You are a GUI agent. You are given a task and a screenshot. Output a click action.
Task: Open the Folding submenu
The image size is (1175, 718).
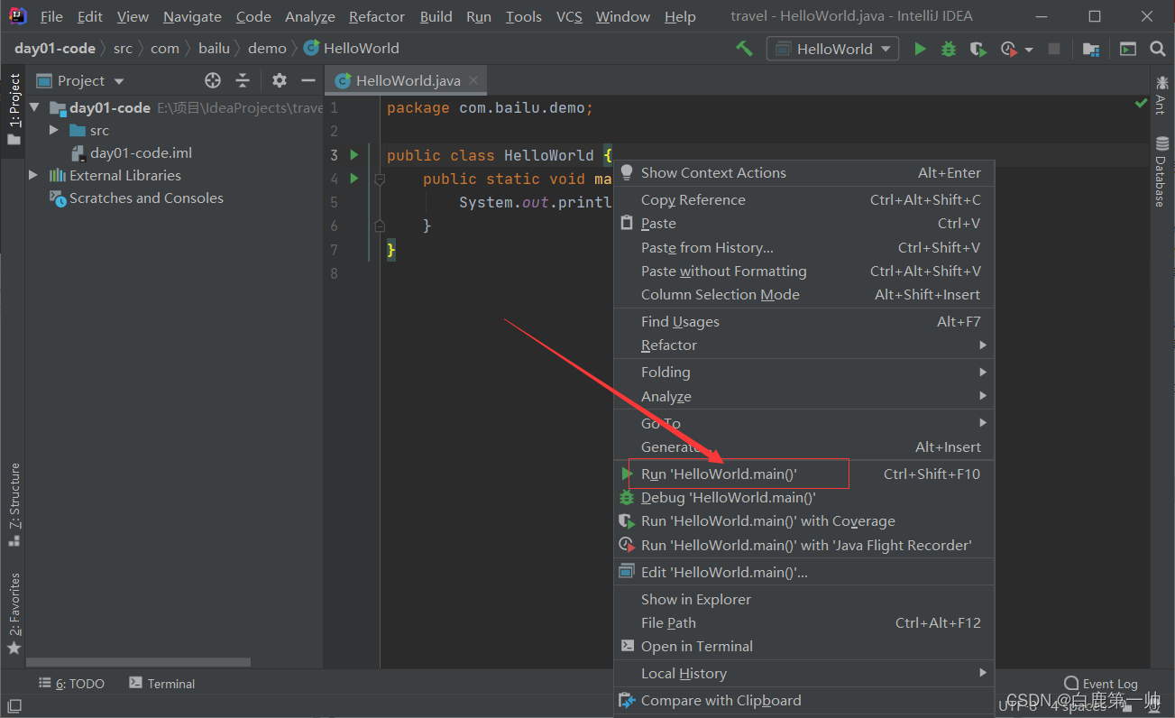(803, 373)
